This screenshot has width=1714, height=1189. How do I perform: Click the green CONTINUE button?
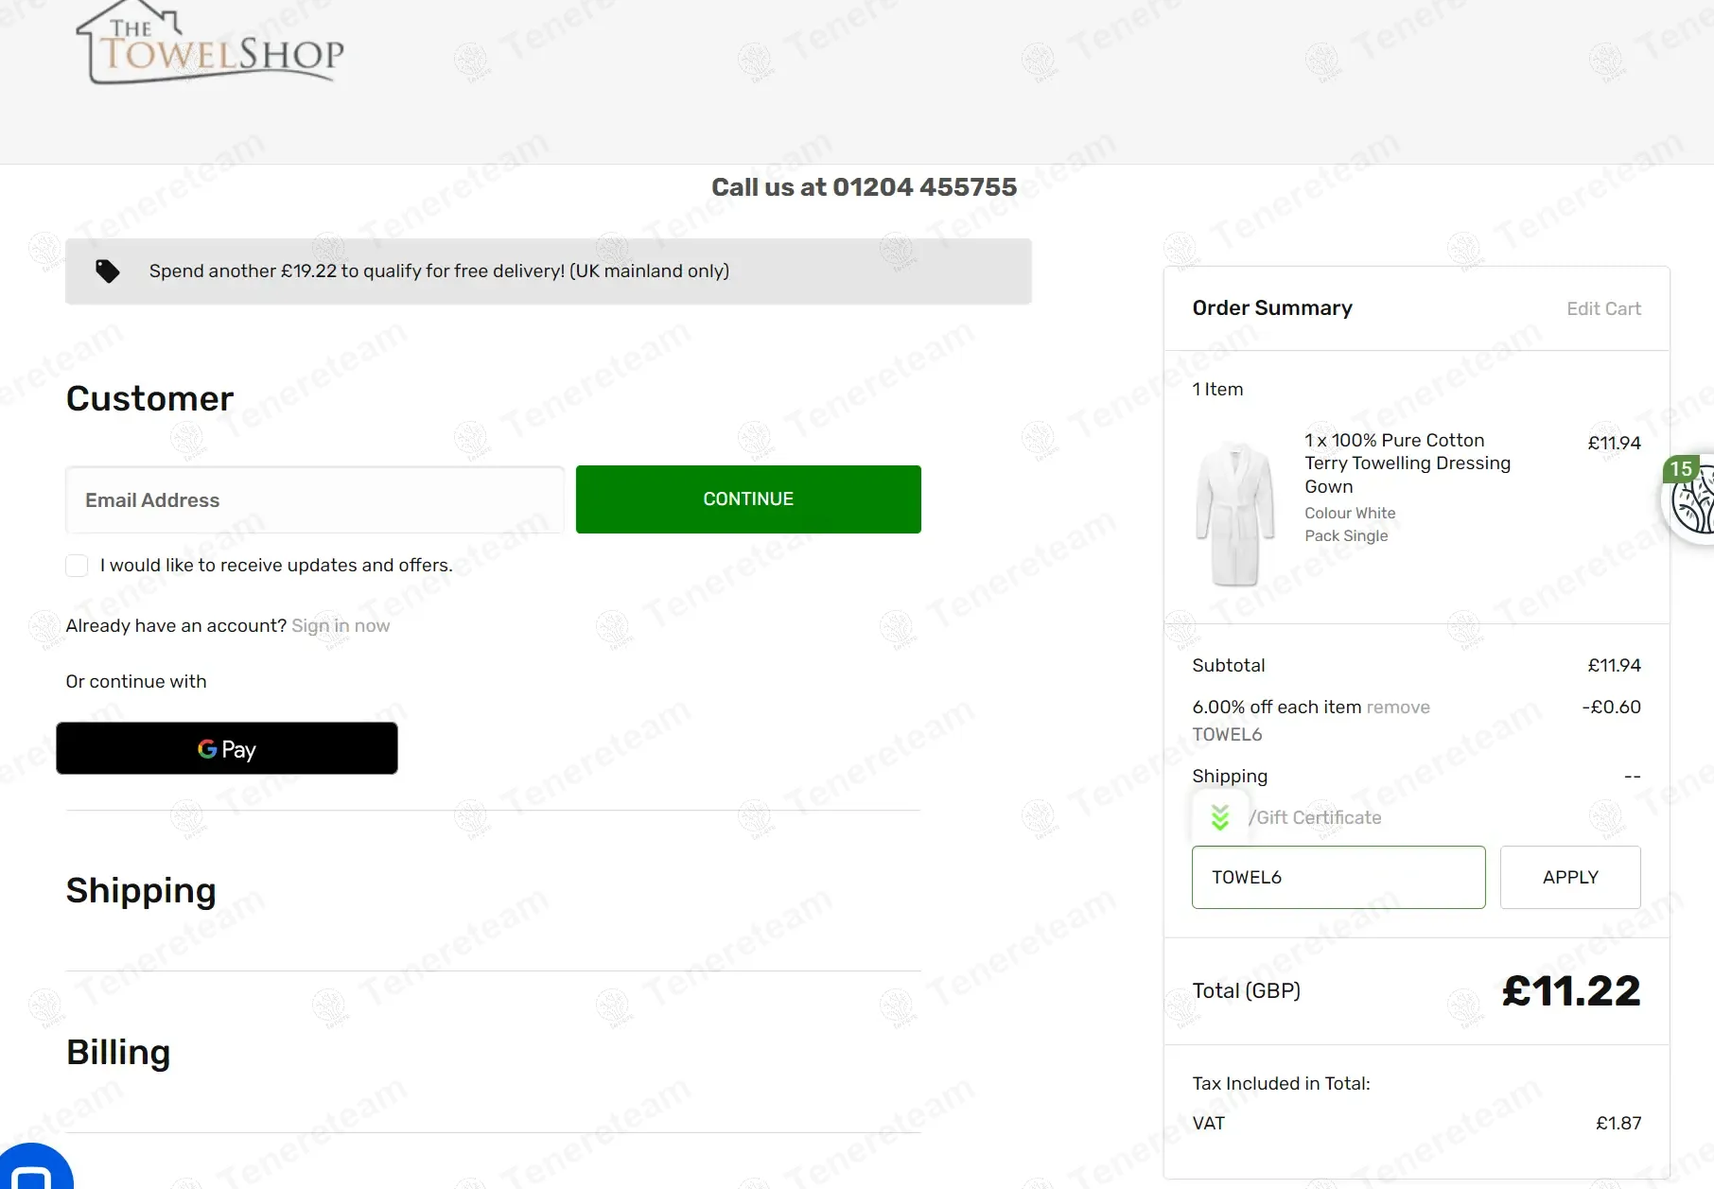748,499
